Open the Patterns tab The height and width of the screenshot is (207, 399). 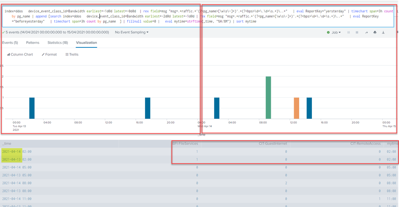point(33,43)
